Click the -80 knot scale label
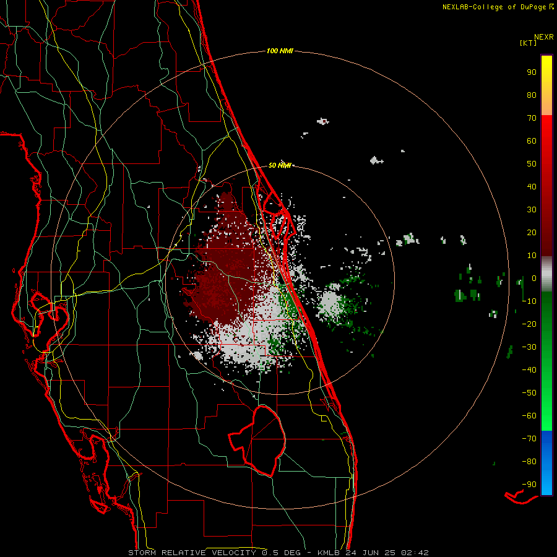The width and height of the screenshot is (557, 557). tap(529, 462)
